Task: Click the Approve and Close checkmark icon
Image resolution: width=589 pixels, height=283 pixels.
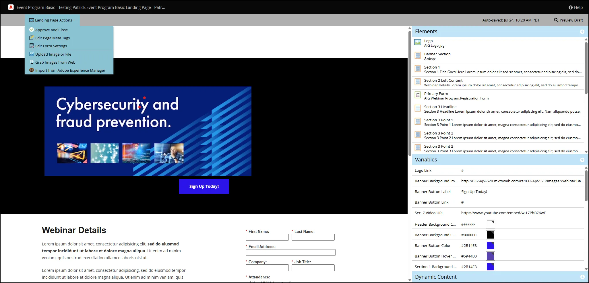Action: [x=32, y=30]
